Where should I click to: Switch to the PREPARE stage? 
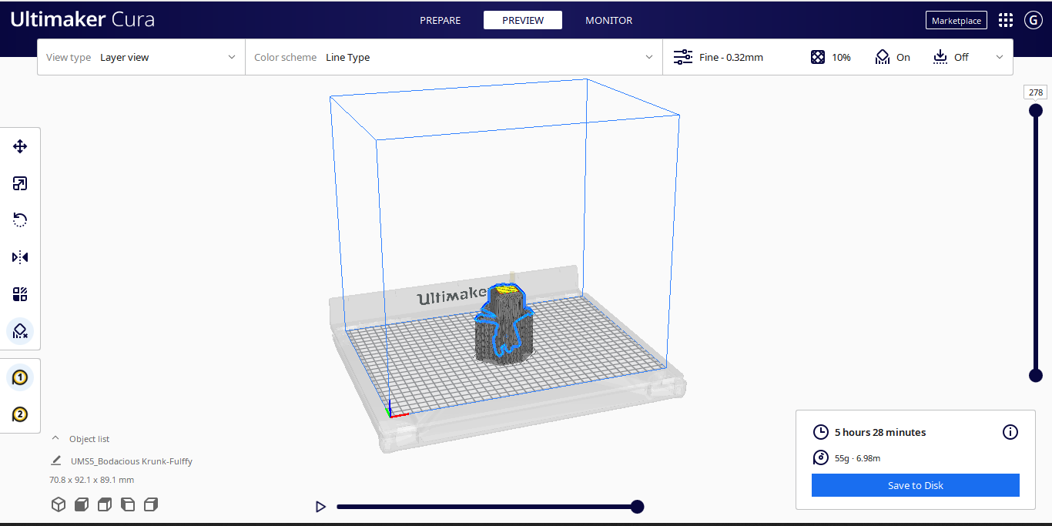coord(440,21)
